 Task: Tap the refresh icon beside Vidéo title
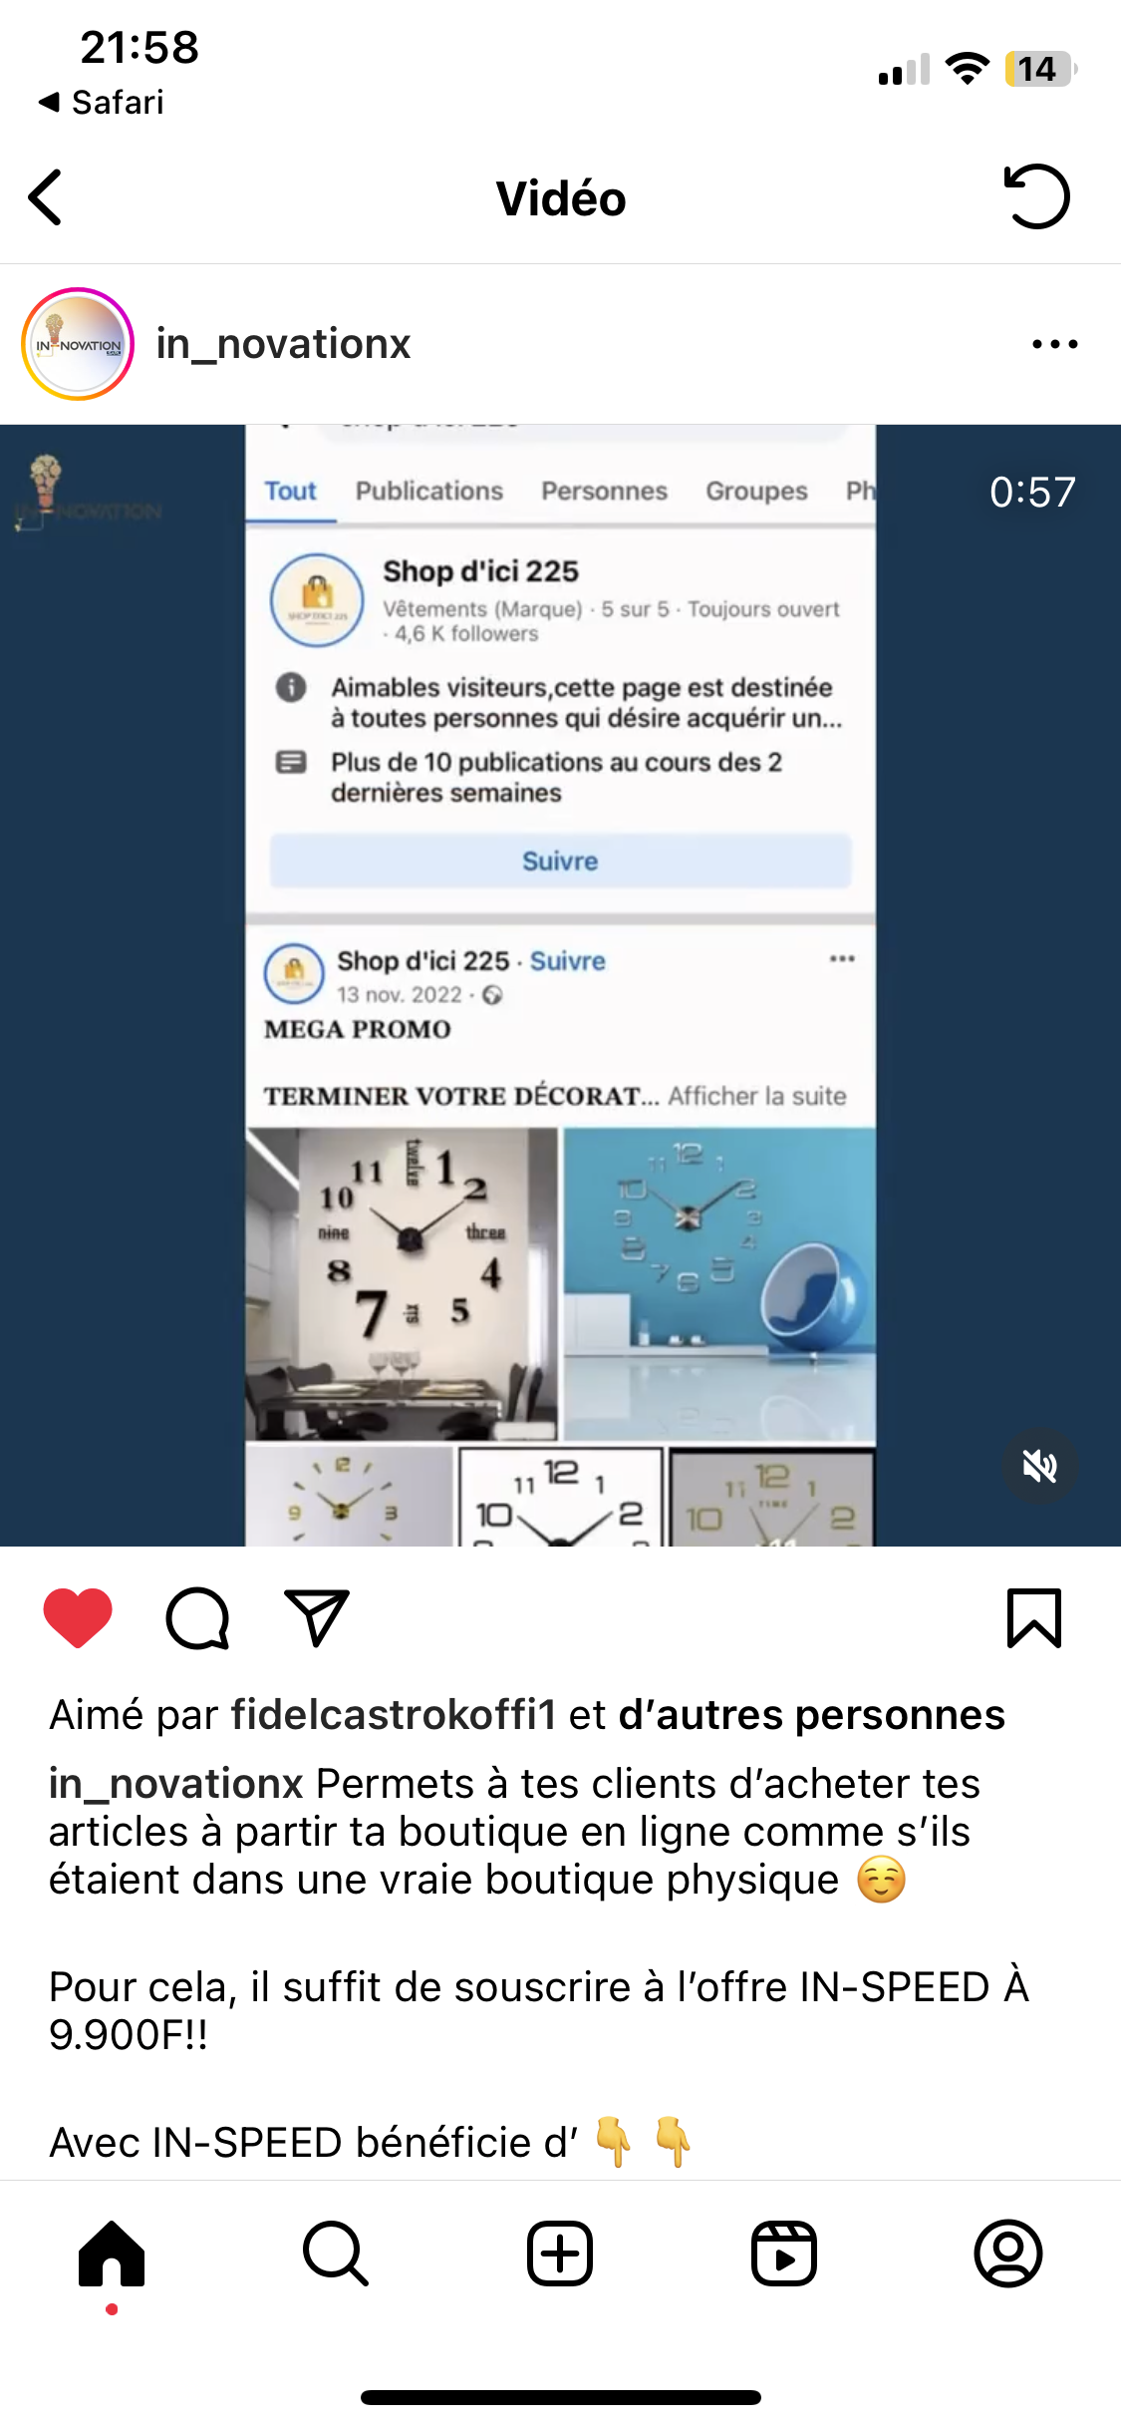click(1036, 196)
